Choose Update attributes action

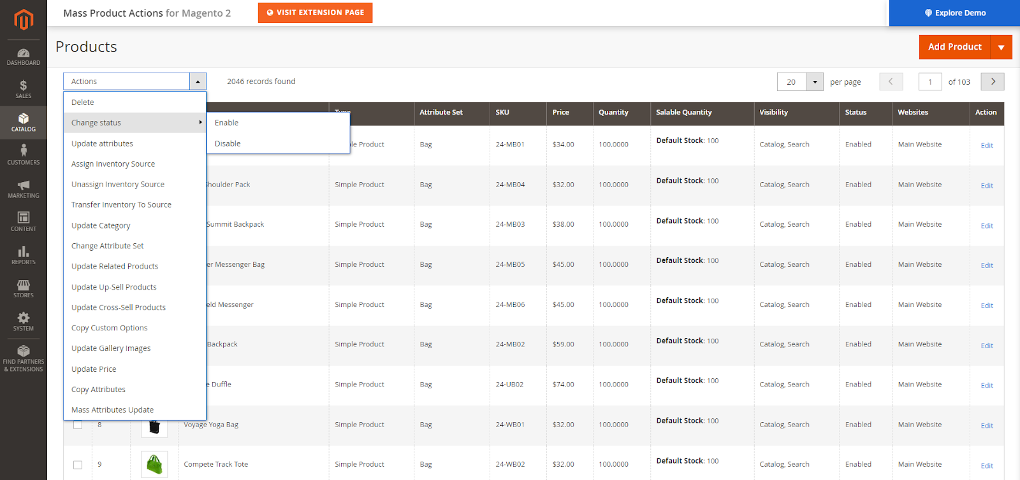click(135, 144)
